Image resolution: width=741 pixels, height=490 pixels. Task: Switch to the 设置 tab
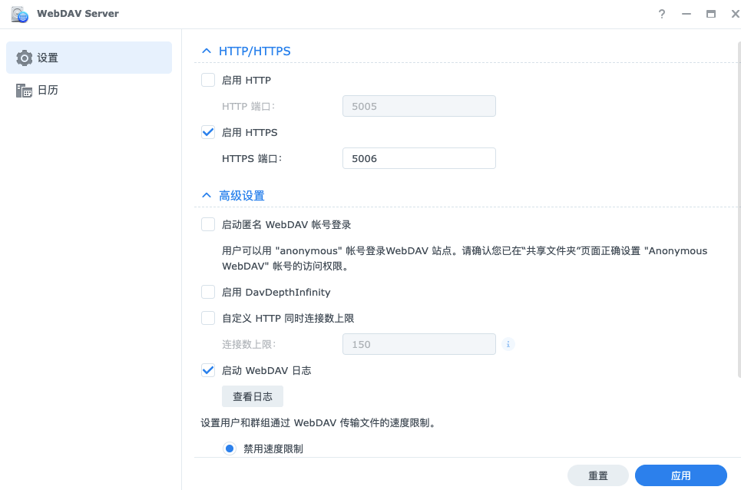point(48,58)
